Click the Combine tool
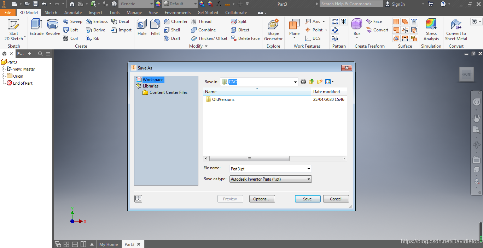This screenshot has height=248, width=483. [x=203, y=30]
